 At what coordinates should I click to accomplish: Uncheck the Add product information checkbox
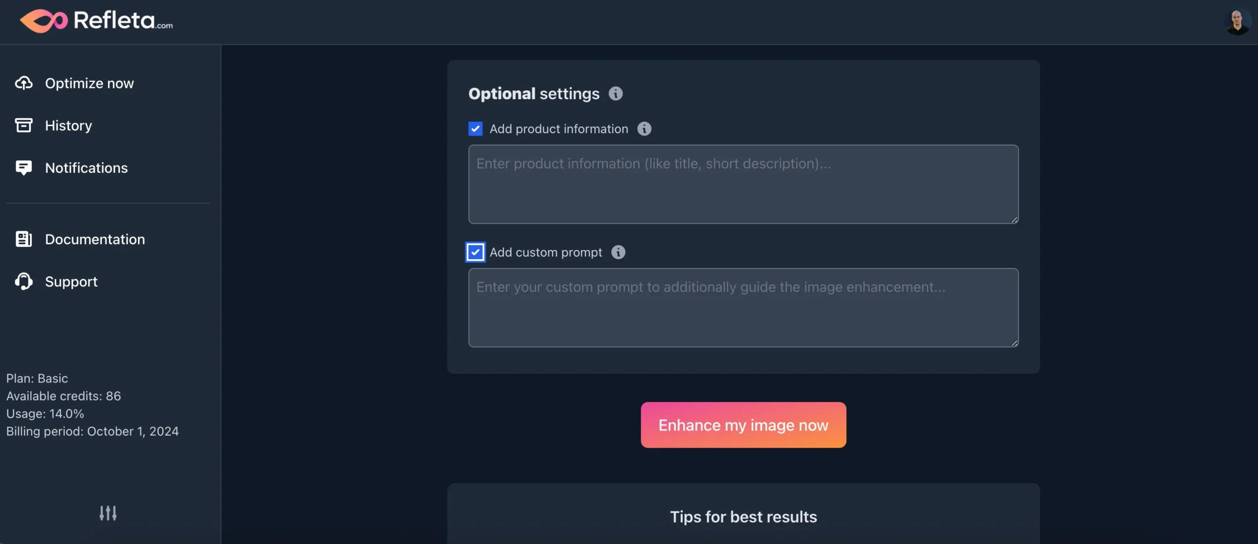pos(475,129)
